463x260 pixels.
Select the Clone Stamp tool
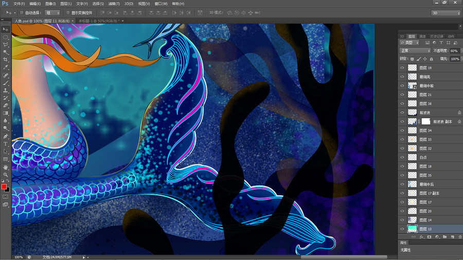pyautogui.click(x=5, y=90)
